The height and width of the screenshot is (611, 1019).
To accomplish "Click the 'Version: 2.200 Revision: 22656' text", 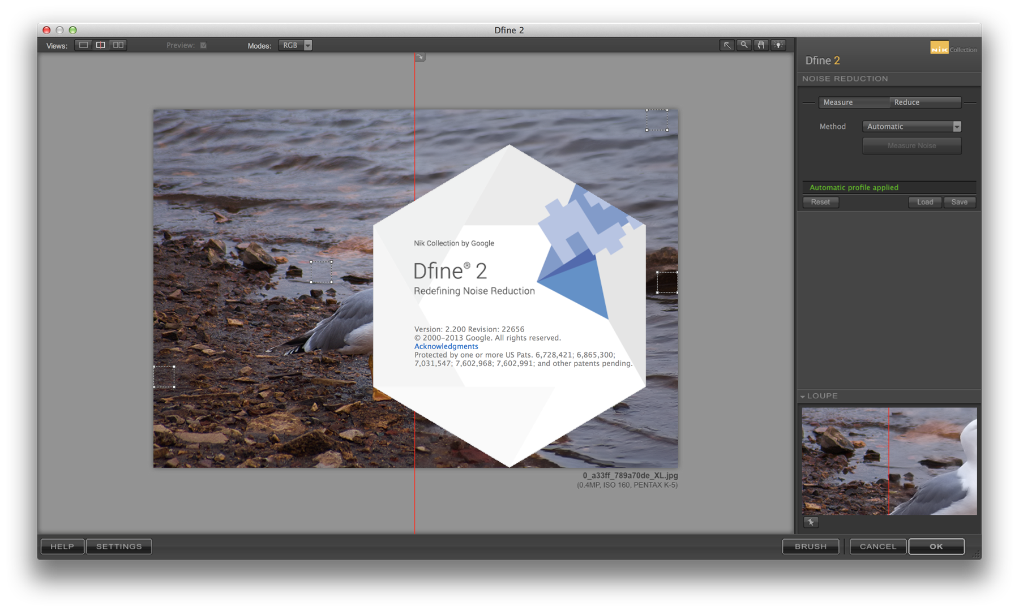I will coord(469,329).
